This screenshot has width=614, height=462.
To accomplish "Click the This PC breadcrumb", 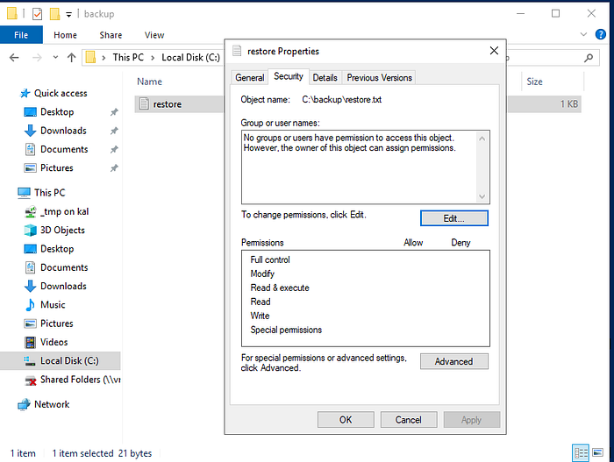I will tap(128, 58).
